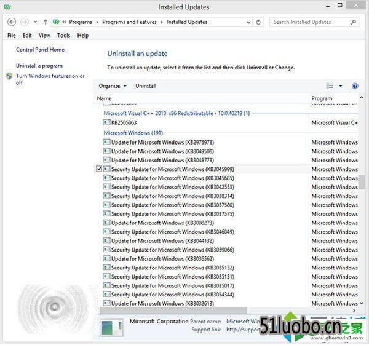This screenshot has width=369, height=345.
Task: Click the vertical scrollbar up arrow
Action: [x=362, y=97]
